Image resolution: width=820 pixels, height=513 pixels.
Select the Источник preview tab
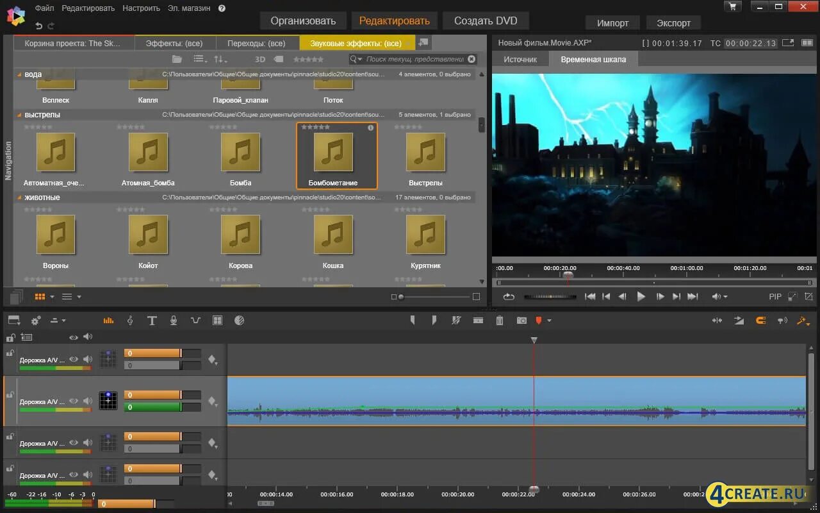point(520,59)
